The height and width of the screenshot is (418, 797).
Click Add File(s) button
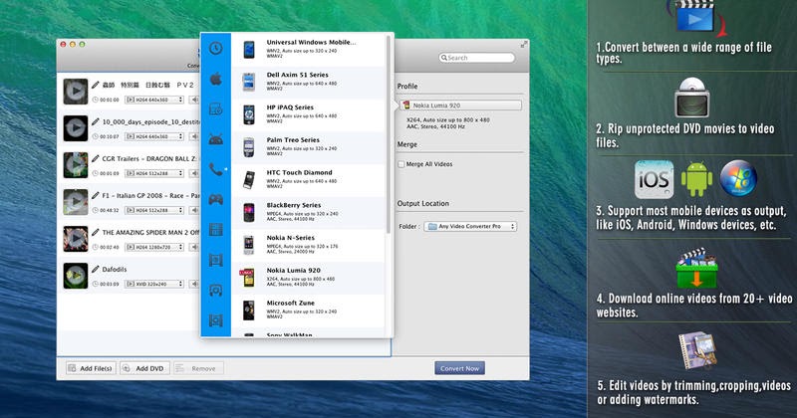pyautogui.click(x=91, y=368)
